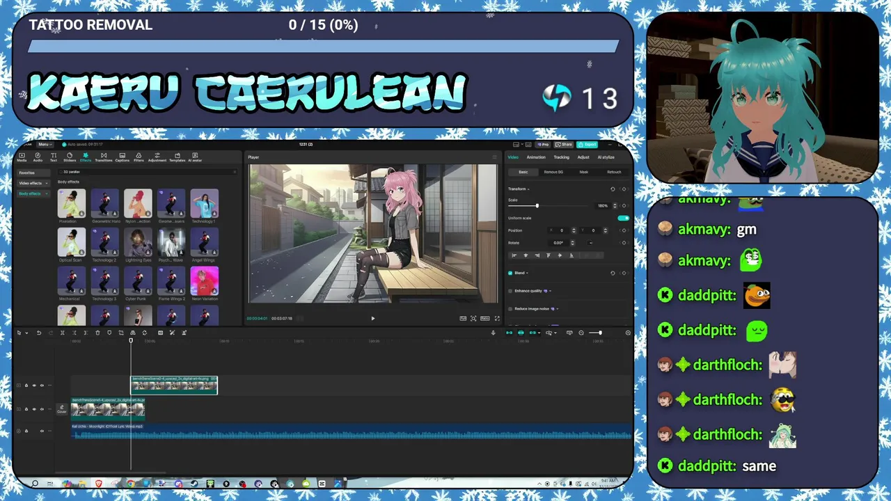Expand the Enhance quality options arrow
891x501 pixels.
tap(551, 291)
